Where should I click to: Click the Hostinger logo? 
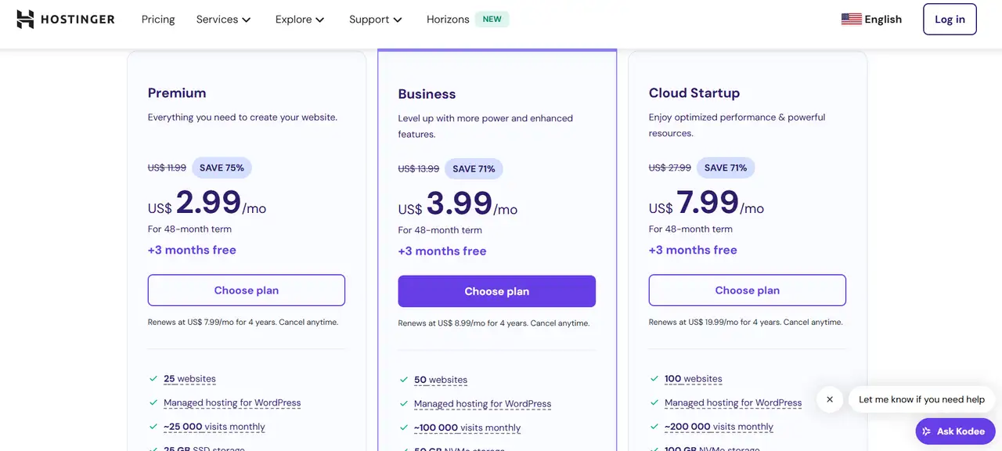point(66,19)
